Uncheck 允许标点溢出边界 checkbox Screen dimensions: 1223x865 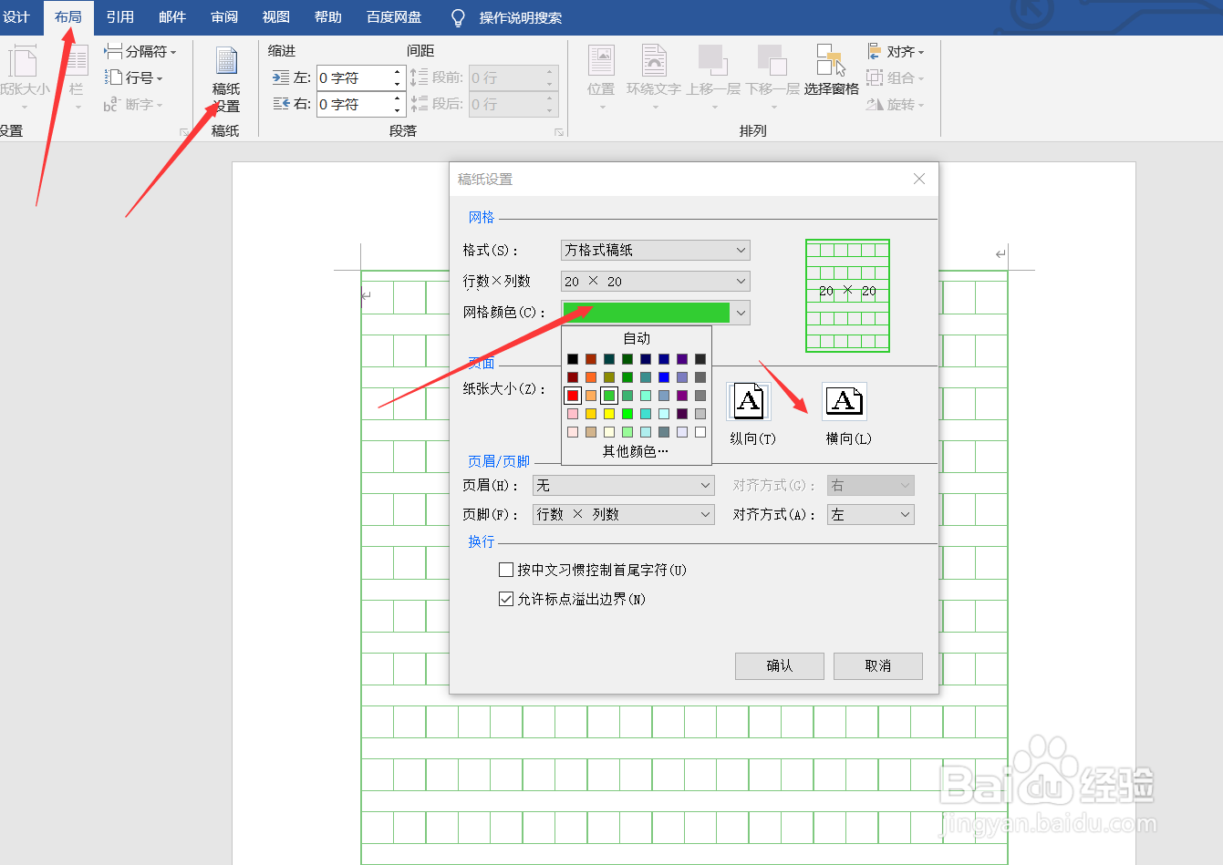coord(506,599)
